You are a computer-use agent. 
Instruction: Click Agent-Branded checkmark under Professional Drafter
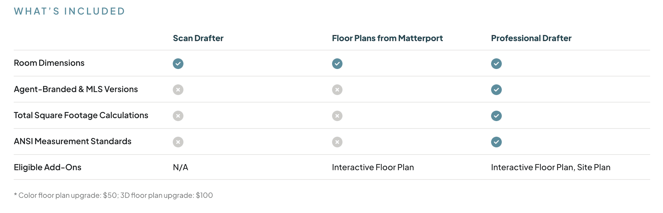pyautogui.click(x=496, y=90)
